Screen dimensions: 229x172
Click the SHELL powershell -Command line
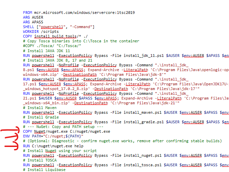[59, 27]
